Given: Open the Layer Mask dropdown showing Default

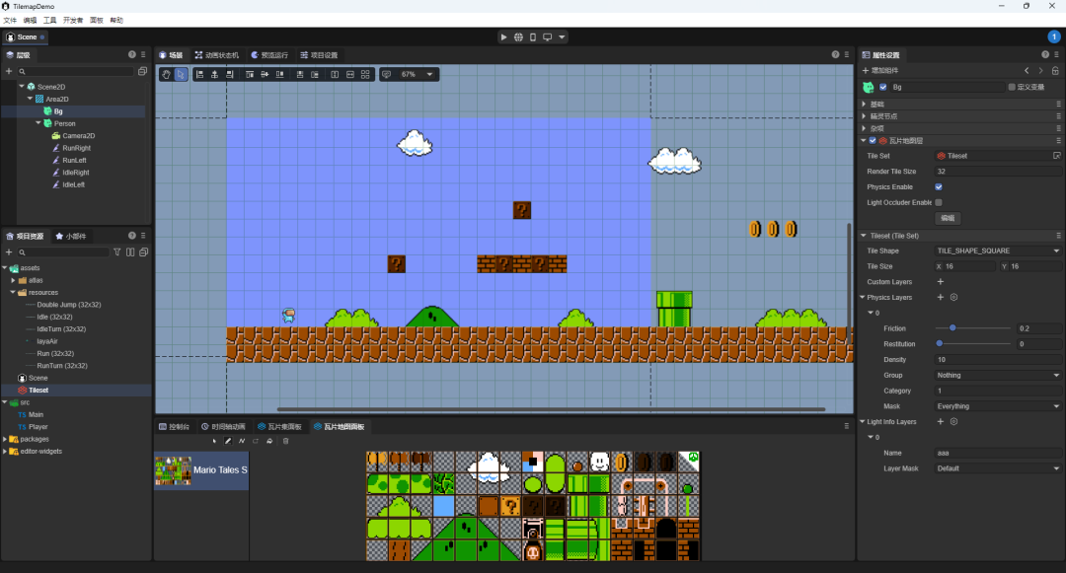Looking at the screenshot, I should (x=997, y=468).
